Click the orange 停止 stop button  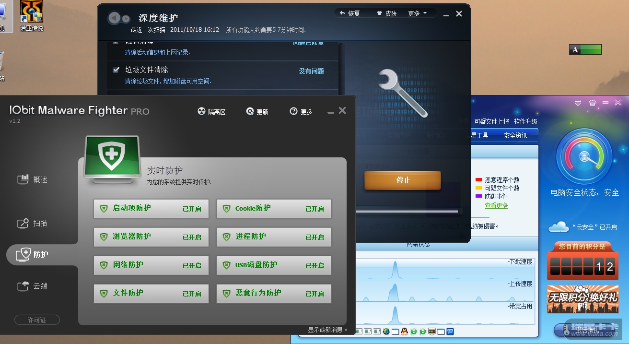(x=403, y=180)
